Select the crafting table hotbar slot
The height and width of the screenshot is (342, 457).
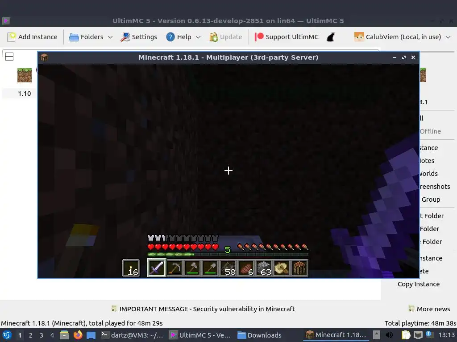click(299, 268)
